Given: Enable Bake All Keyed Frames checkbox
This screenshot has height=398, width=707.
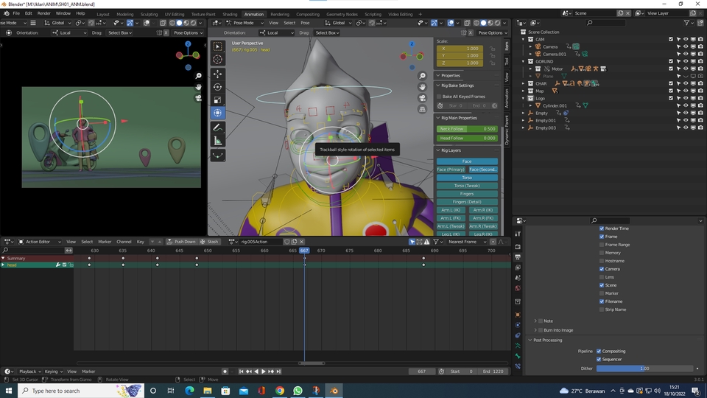Looking at the screenshot, I should click(439, 97).
